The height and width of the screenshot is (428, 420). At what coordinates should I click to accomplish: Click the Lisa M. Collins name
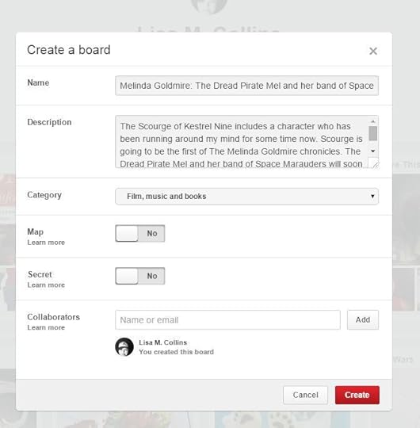click(x=163, y=342)
